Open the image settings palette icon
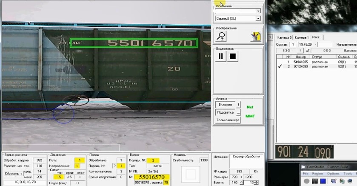Image resolution: width=357 pixels, height=186 pixels. pyautogui.click(x=255, y=37)
